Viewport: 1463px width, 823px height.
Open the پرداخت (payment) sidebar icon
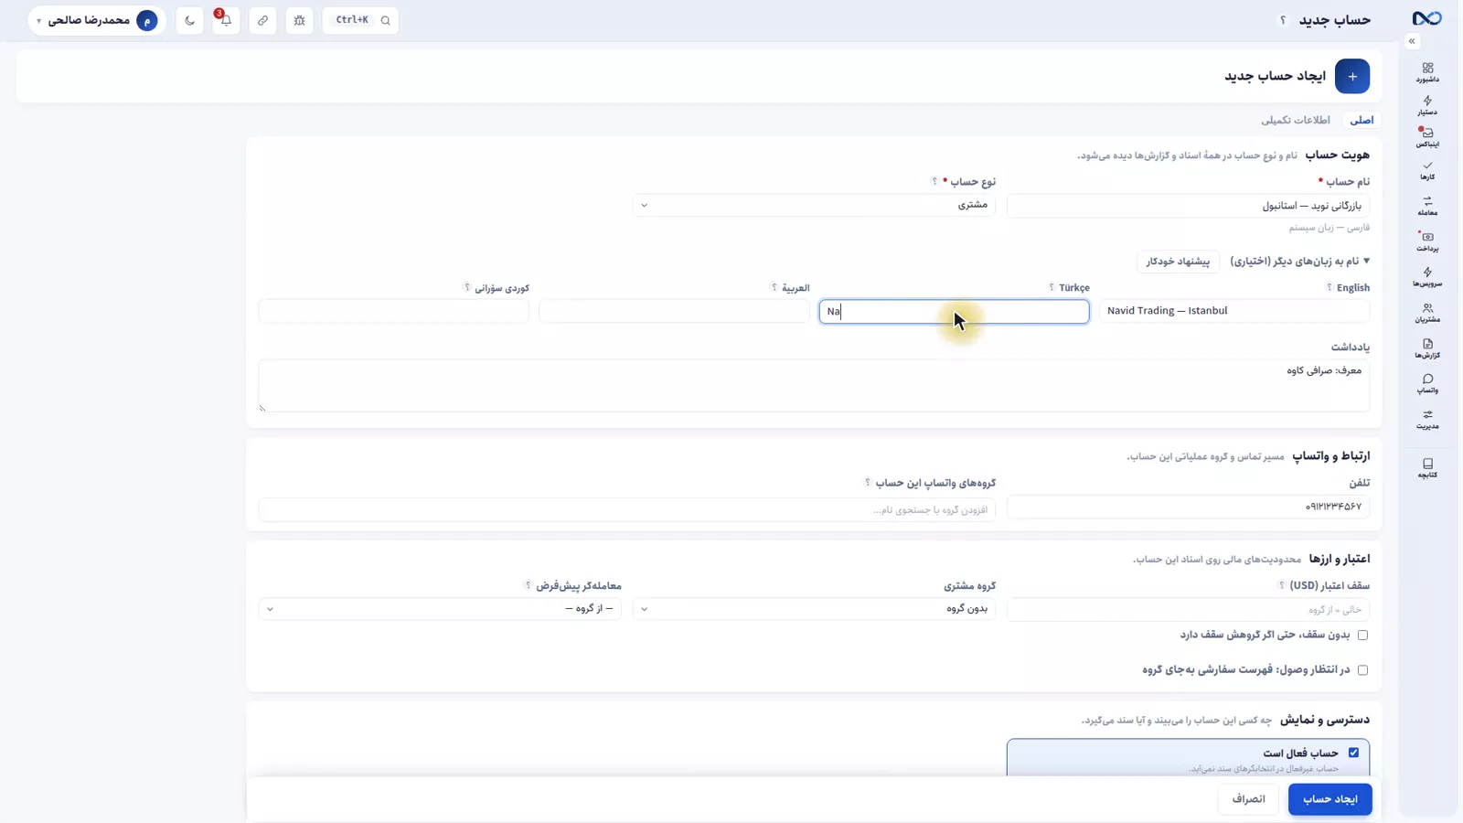(1427, 241)
